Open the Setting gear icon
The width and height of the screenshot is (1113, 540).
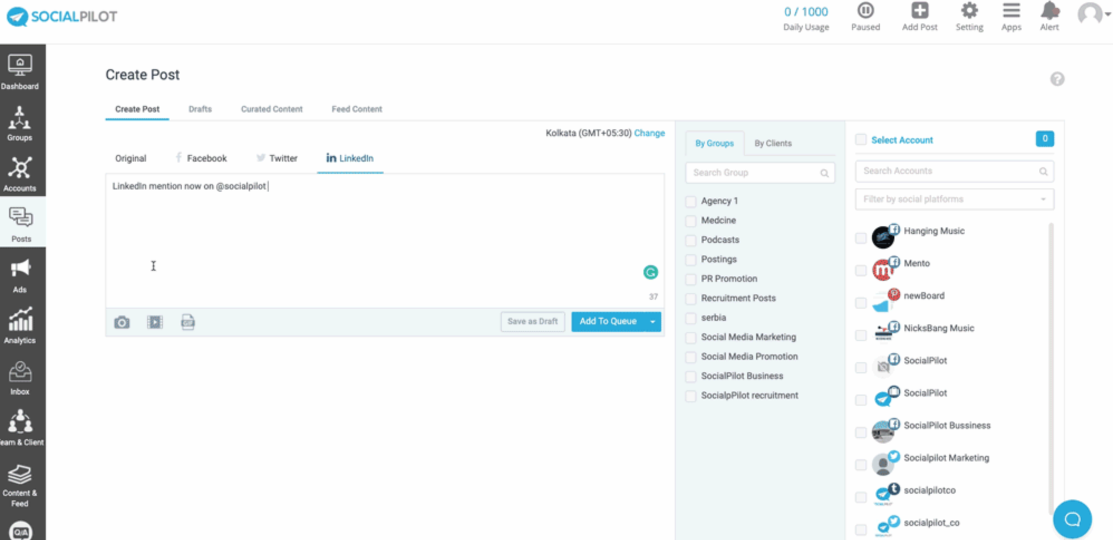(969, 11)
